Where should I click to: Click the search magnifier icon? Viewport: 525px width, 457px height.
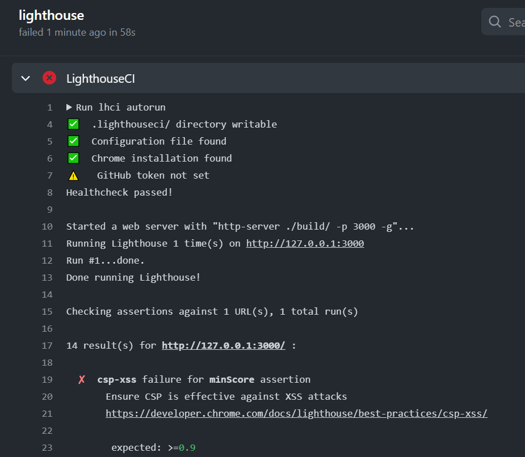click(495, 22)
